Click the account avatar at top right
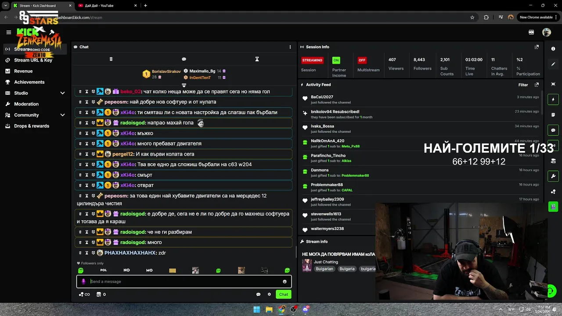The width and height of the screenshot is (562, 316). [x=547, y=32]
